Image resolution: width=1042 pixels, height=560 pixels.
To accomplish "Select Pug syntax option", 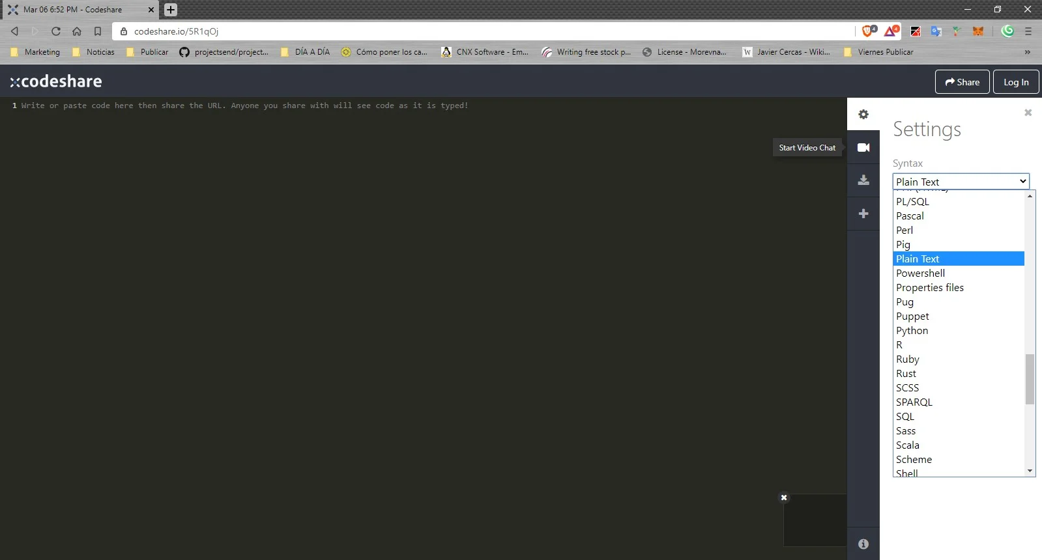I will 959,302.
